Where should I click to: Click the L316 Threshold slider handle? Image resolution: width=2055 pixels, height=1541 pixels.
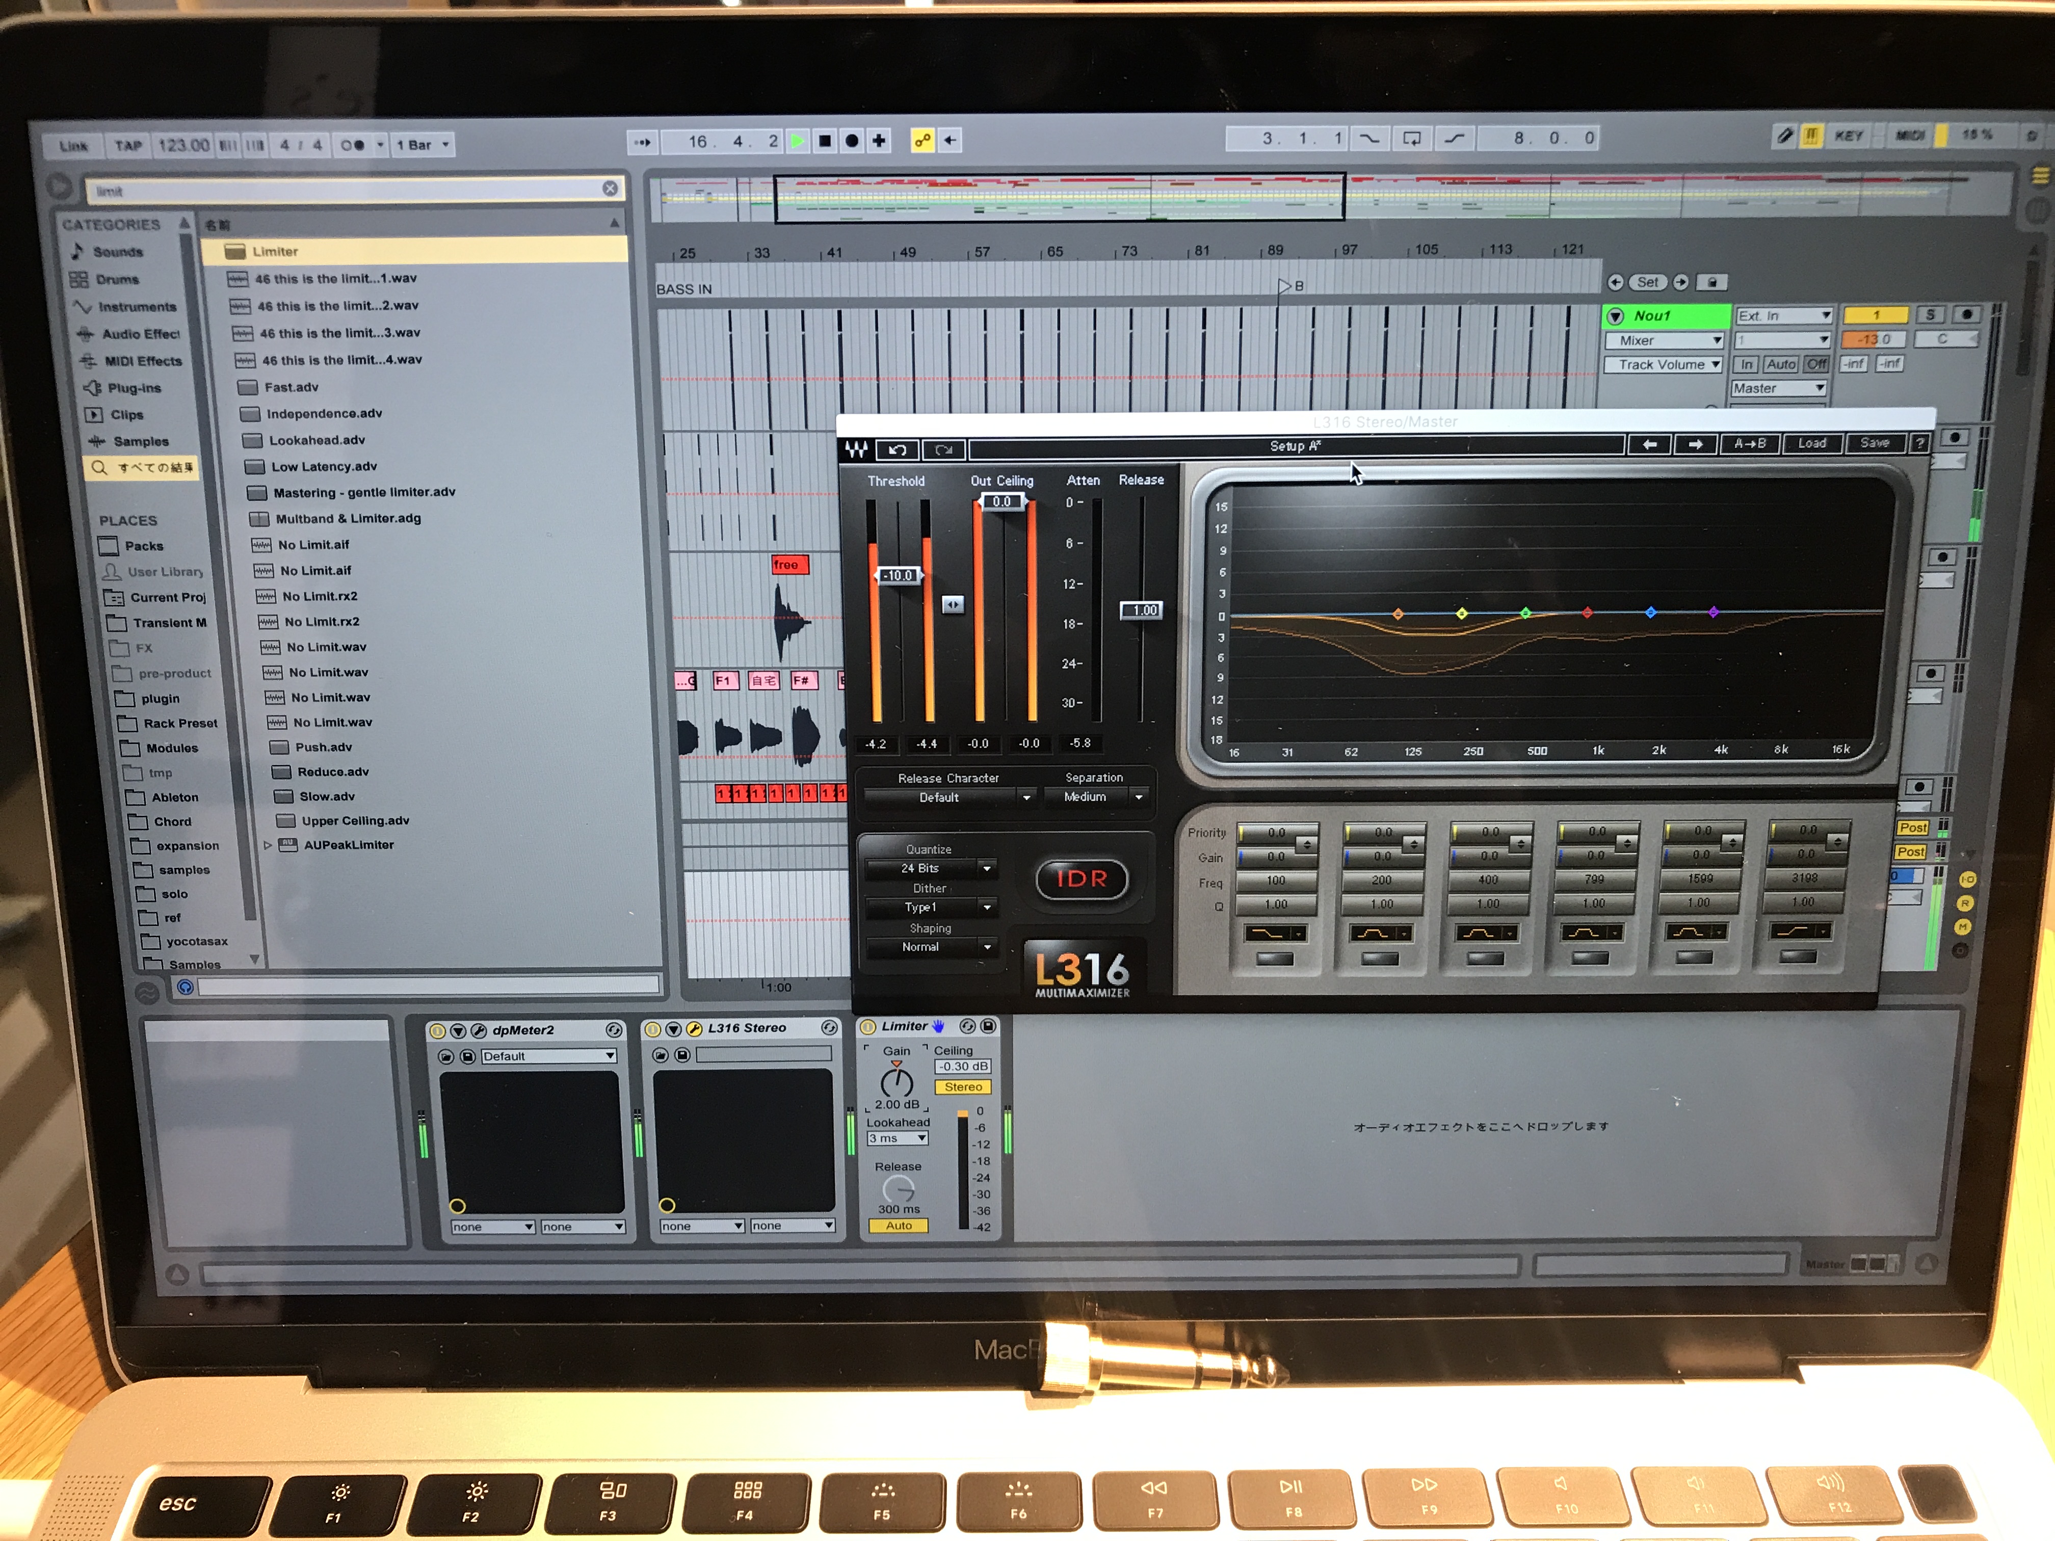click(899, 576)
